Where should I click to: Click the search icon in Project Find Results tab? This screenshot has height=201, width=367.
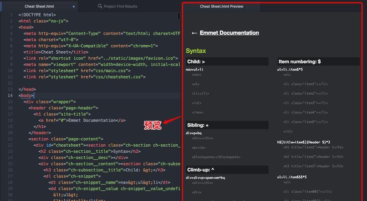[x=100, y=6]
